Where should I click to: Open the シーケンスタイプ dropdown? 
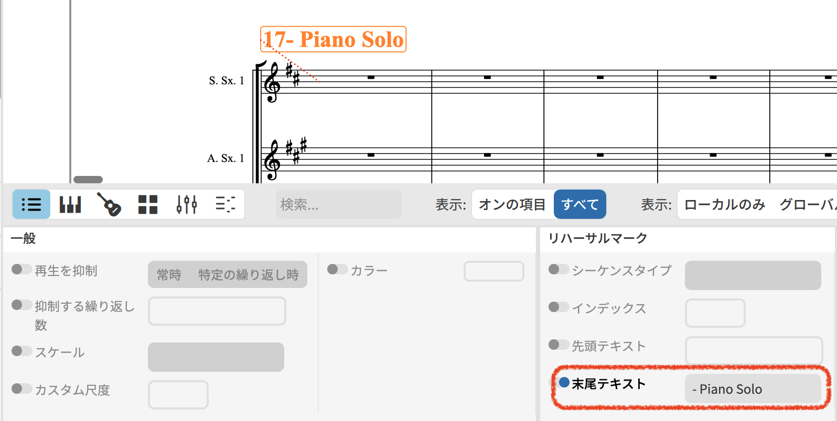point(753,275)
